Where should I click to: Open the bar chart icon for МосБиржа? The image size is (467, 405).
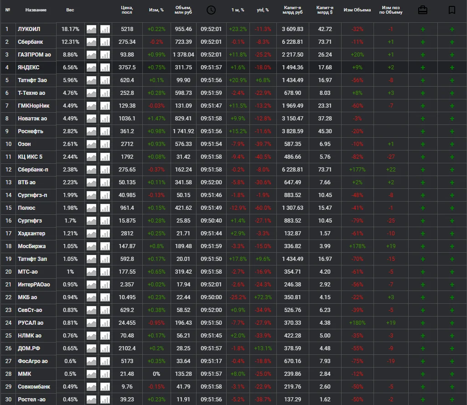point(105,246)
